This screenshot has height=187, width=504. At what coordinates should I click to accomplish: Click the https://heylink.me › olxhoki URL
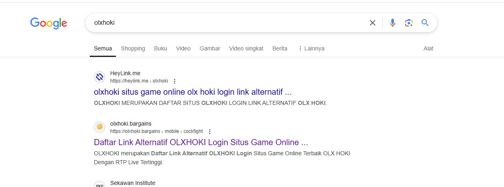point(139,81)
